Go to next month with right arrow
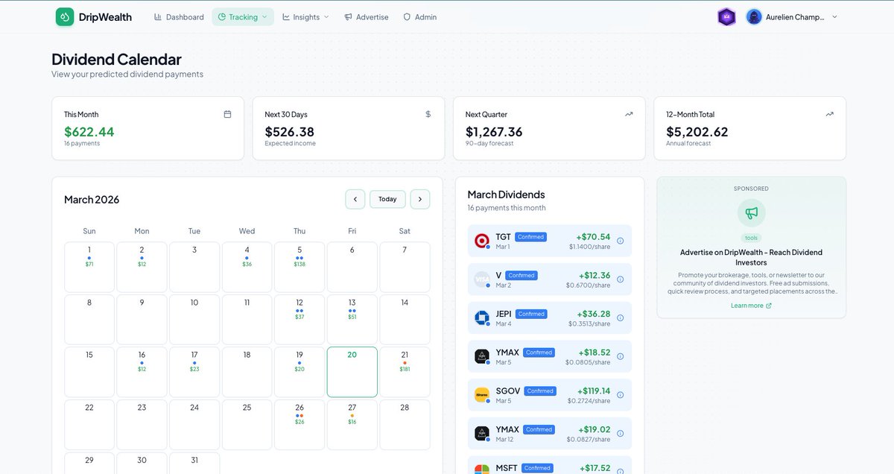This screenshot has height=474, width=894. pyautogui.click(x=420, y=199)
